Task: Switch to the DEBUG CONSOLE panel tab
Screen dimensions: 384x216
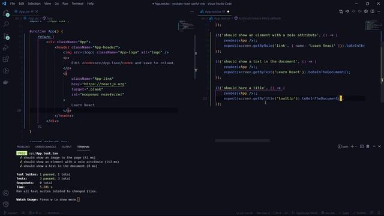Action: tap(46, 146)
